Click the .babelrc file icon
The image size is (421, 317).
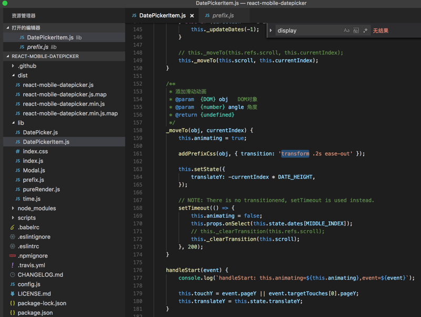click(x=13, y=227)
